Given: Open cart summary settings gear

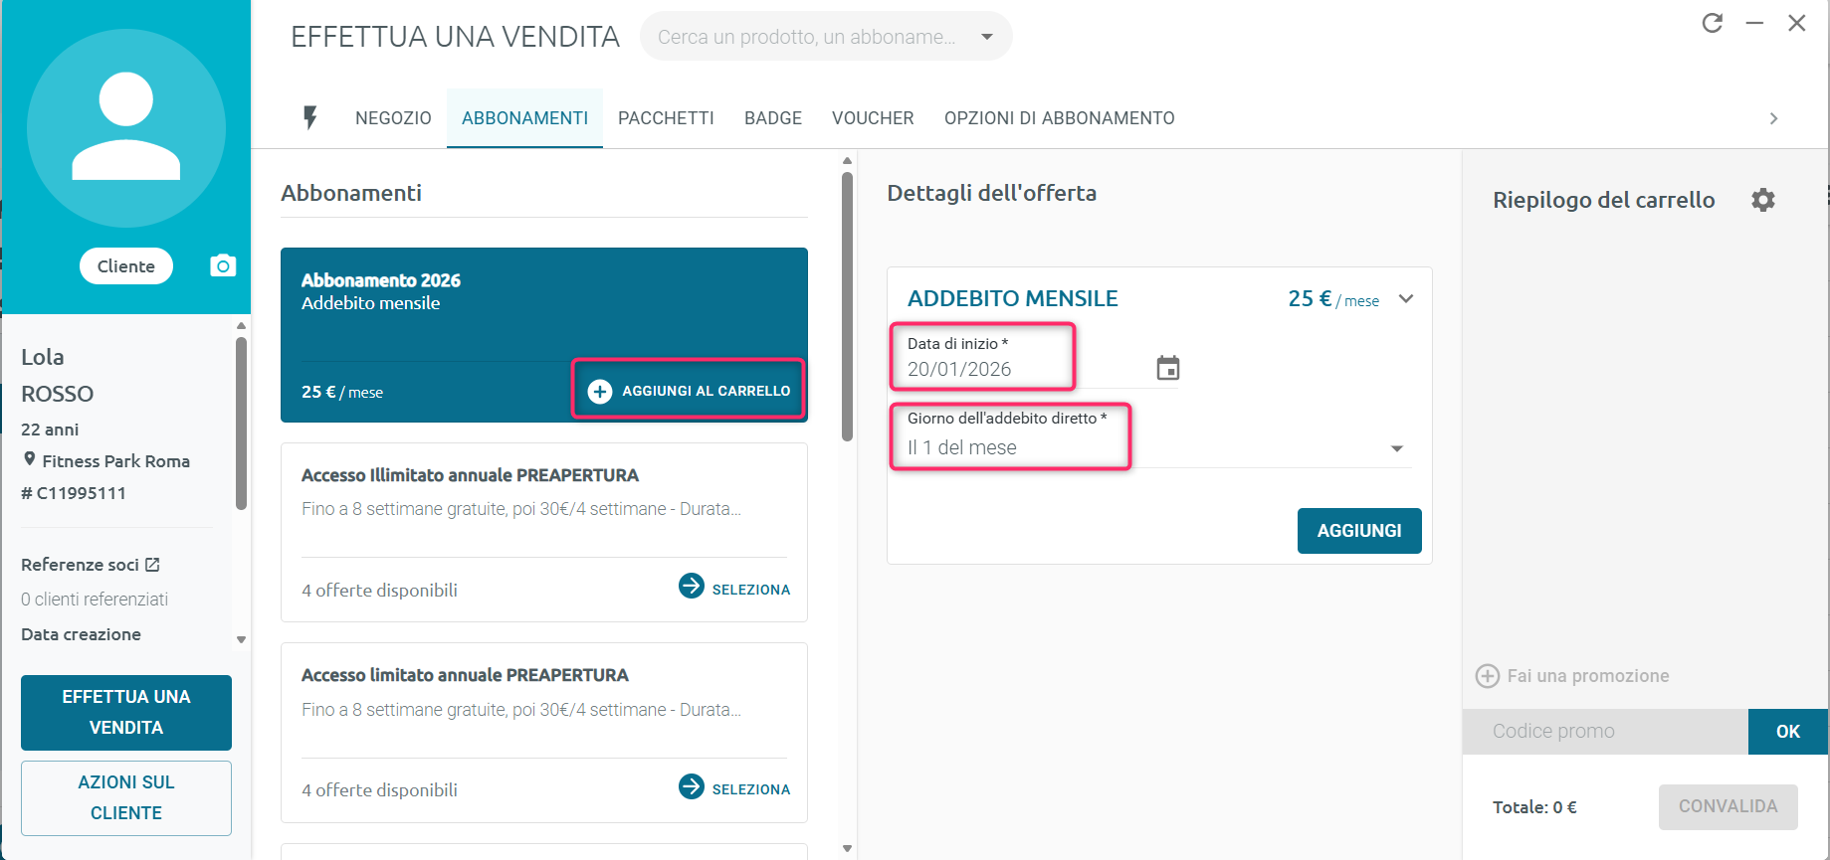Looking at the screenshot, I should click(x=1763, y=200).
